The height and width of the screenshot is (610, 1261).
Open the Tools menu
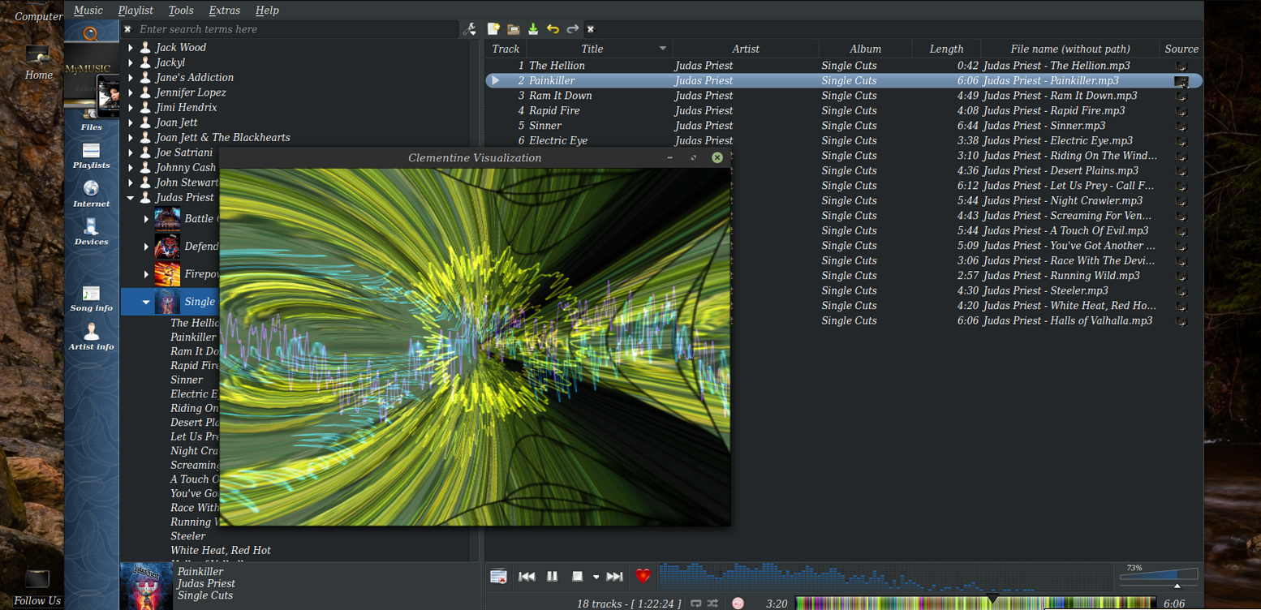click(x=181, y=11)
